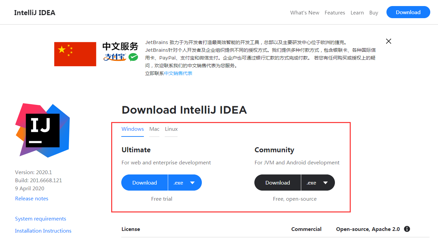Expand the Ultimate .exe format dropdown
The image size is (438, 239).
[x=185, y=183]
